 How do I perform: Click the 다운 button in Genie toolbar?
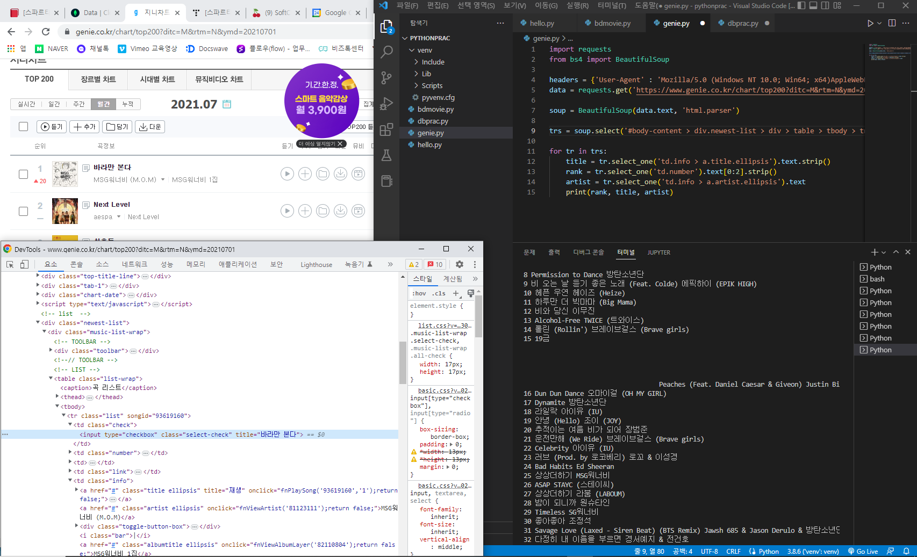(x=150, y=127)
